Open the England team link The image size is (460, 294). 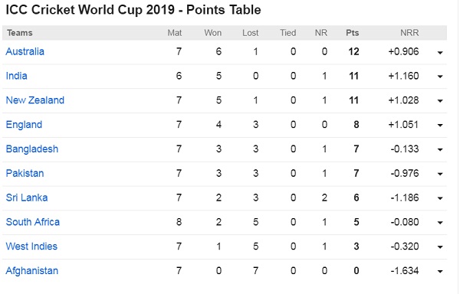tap(24, 125)
